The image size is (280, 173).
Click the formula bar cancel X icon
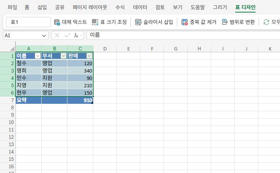pos(57,35)
